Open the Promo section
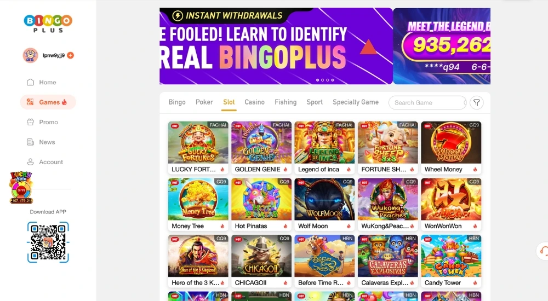The image size is (548, 301). (42, 122)
